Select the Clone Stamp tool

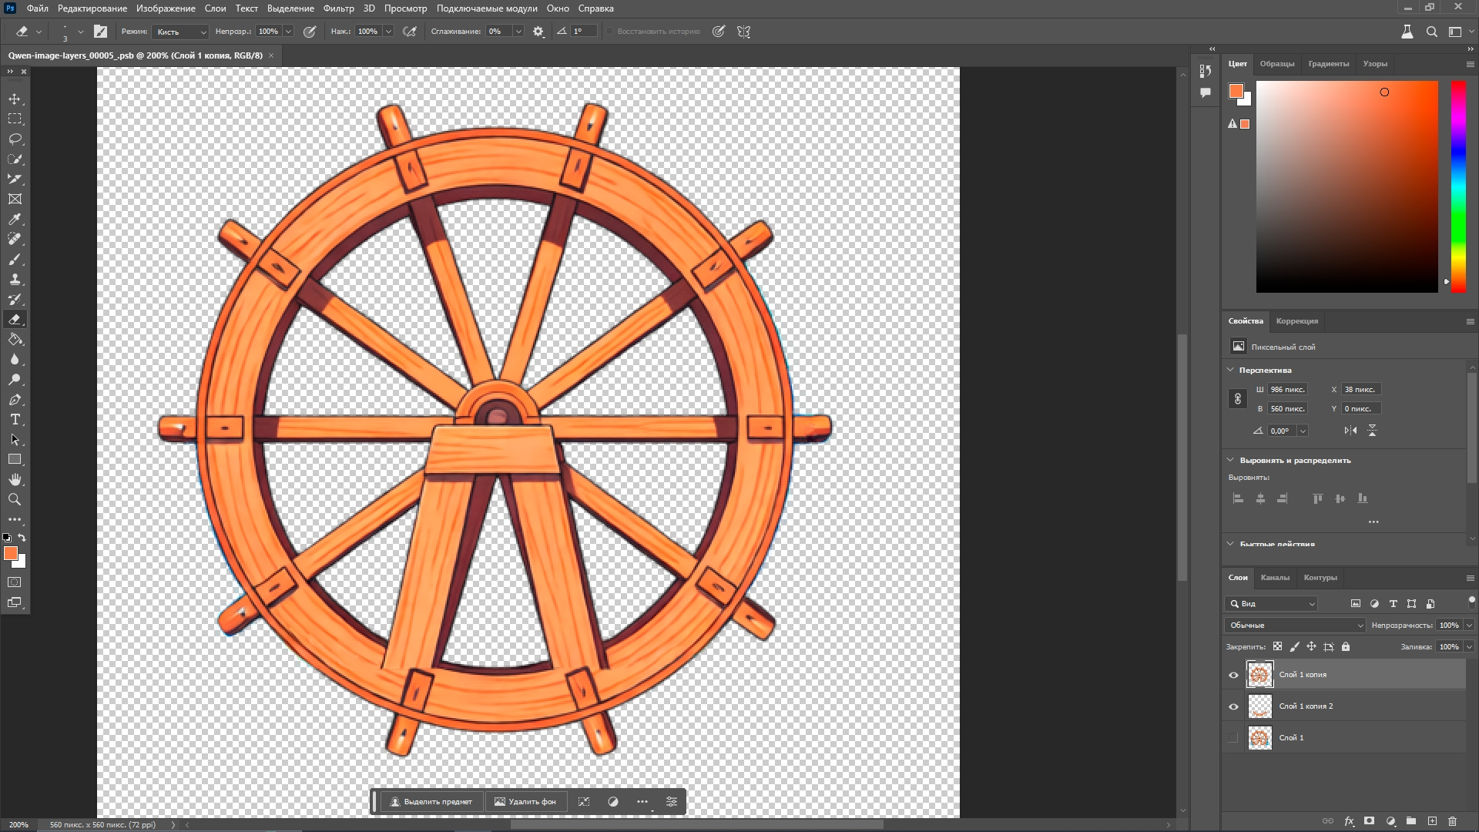coord(15,280)
